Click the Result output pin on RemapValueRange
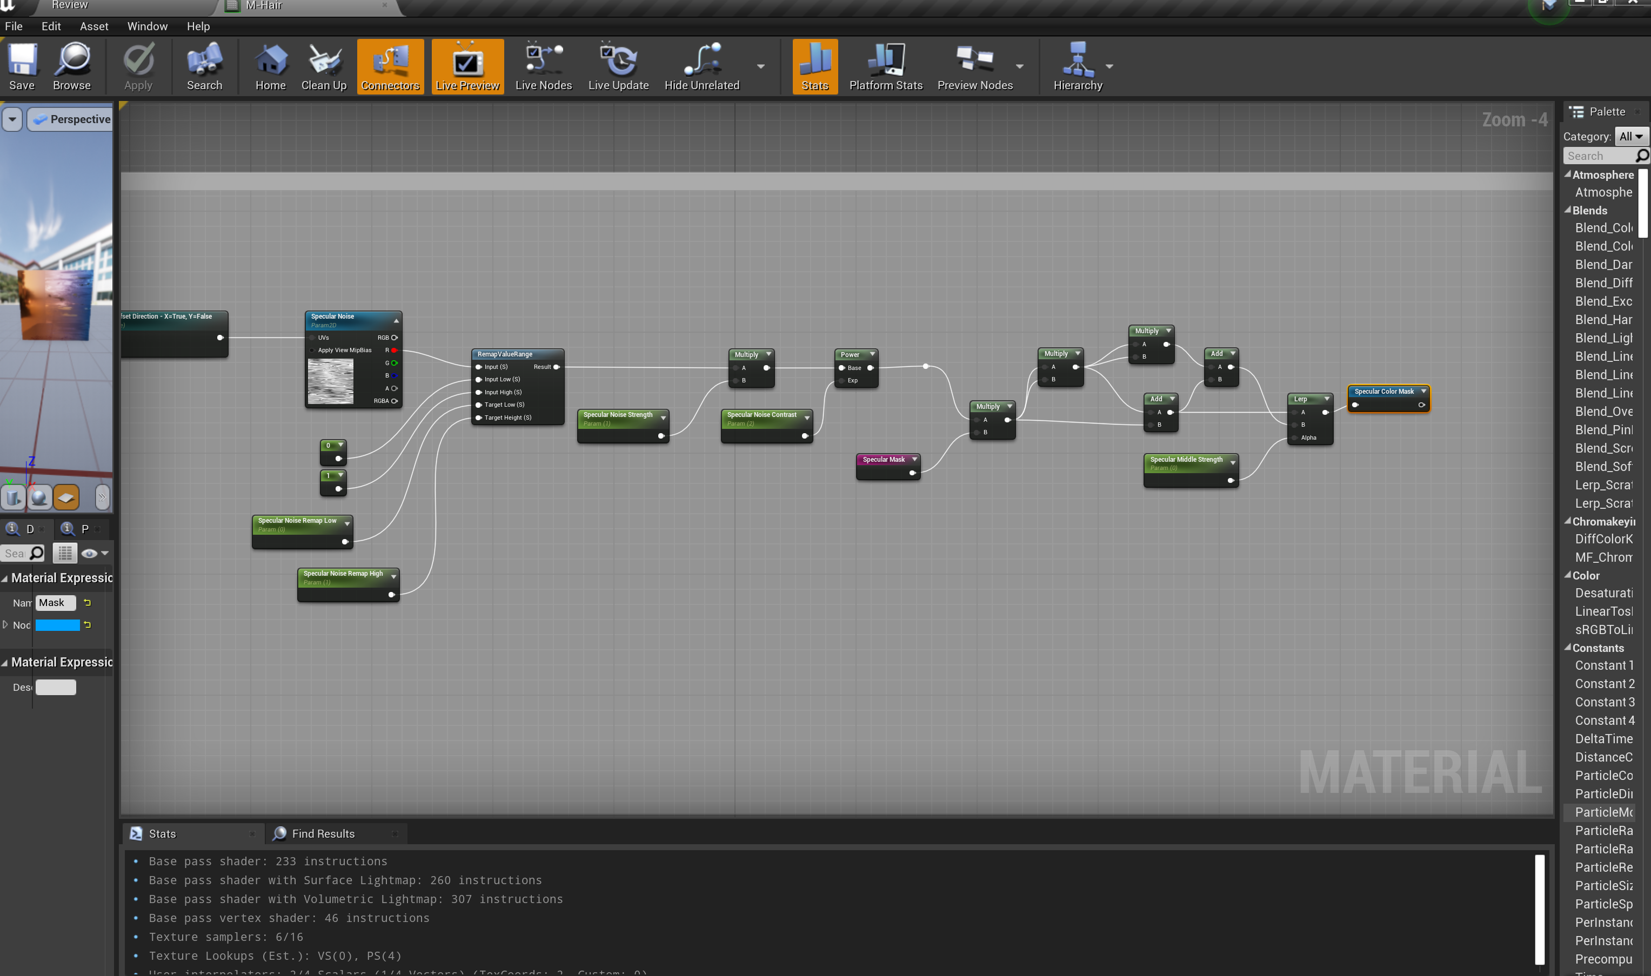Image resolution: width=1651 pixels, height=976 pixels. click(x=556, y=367)
